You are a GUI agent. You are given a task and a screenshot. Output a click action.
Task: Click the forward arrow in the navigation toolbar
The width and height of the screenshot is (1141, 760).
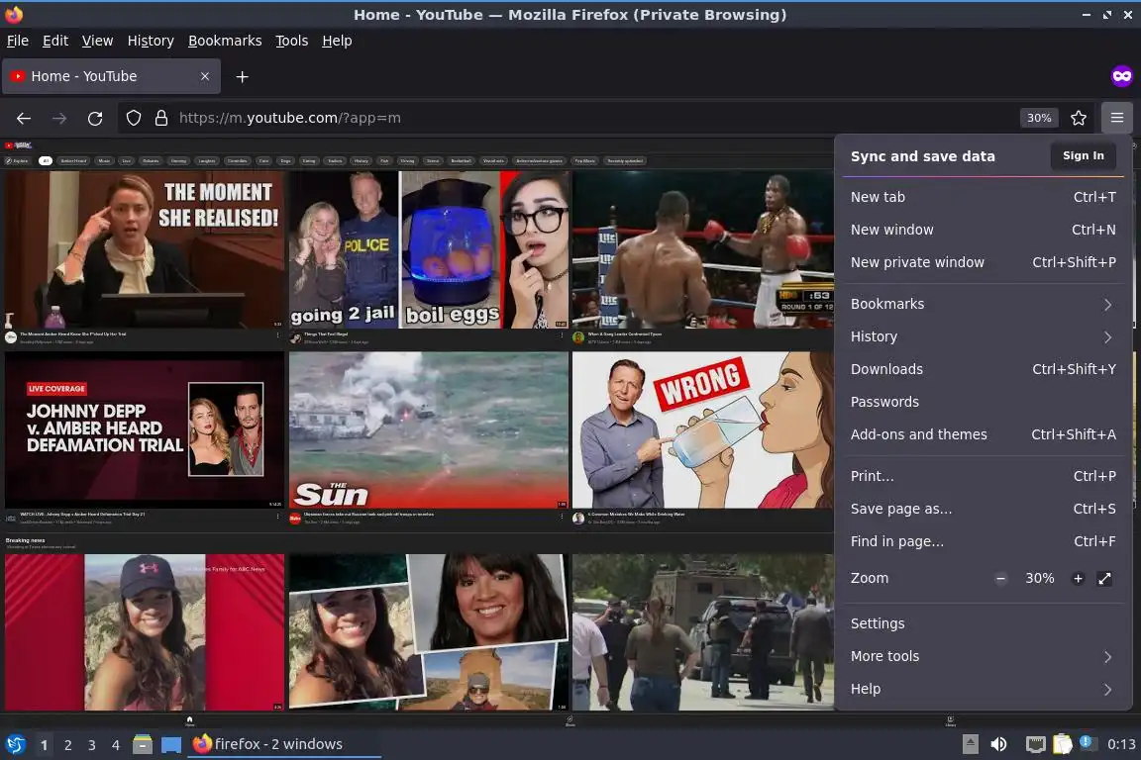pyautogui.click(x=59, y=118)
